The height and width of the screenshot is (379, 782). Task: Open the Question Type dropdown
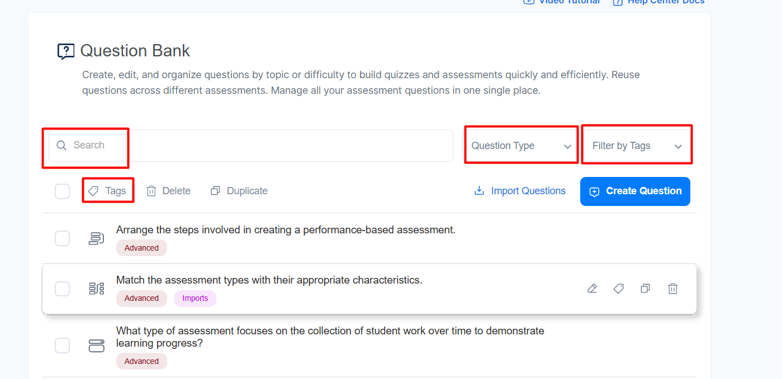coord(521,146)
